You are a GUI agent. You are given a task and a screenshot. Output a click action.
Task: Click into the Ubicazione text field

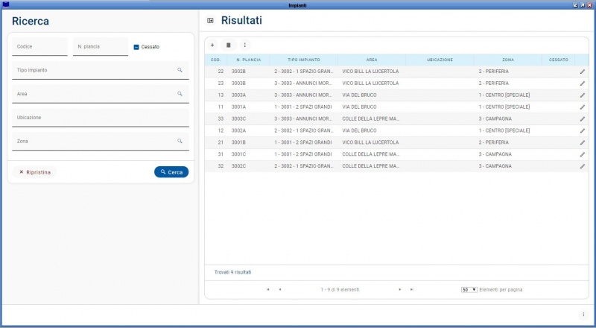point(101,118)
